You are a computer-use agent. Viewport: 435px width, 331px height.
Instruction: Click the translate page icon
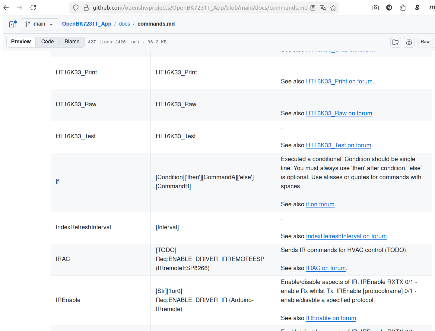click(x=323, y=8)
